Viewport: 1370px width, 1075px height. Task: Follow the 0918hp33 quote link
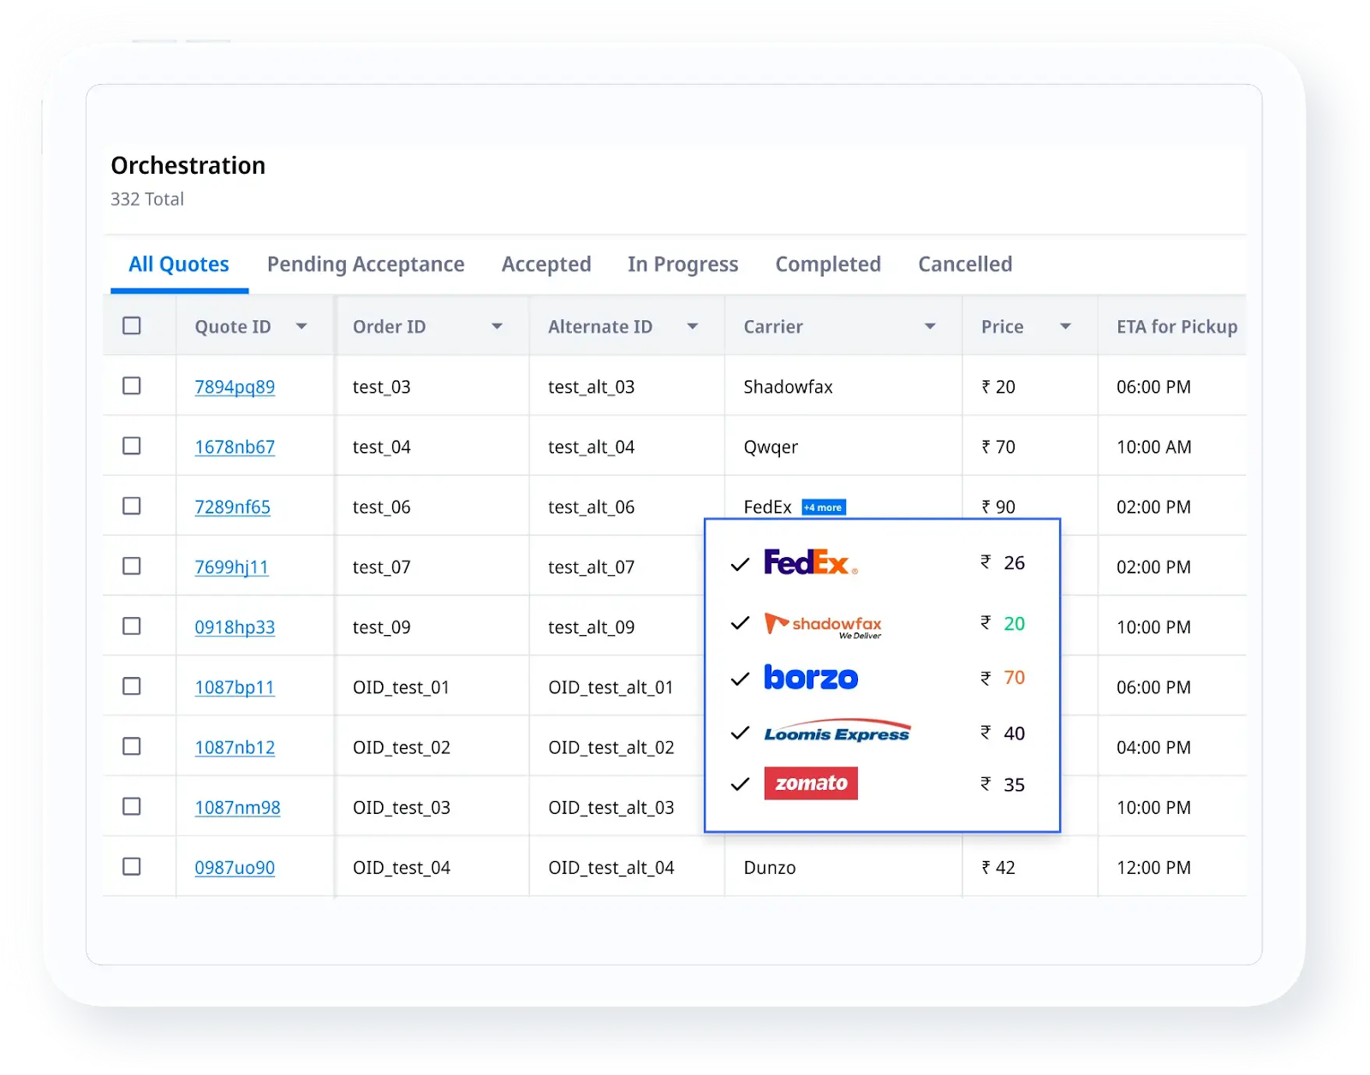coord(235,627)
